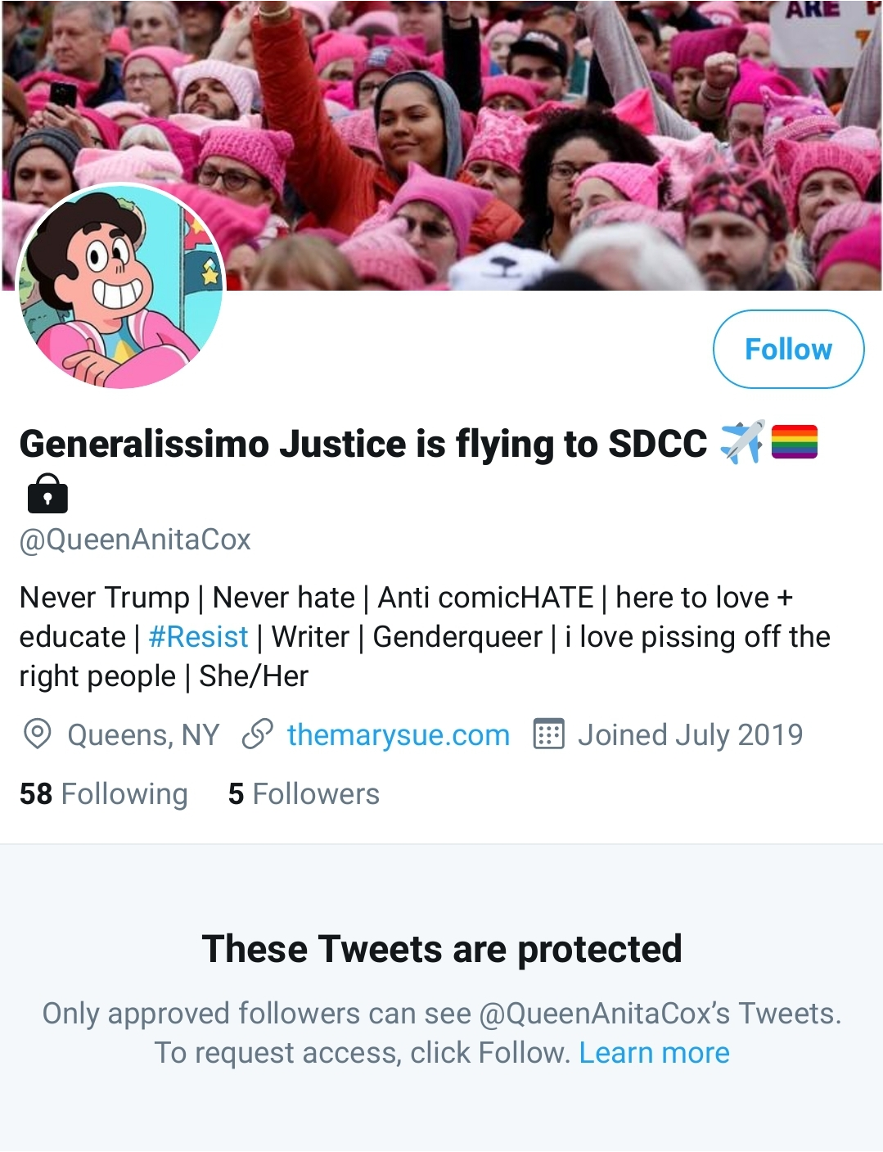Click the airplane emoji in display name
This screenshot has width=883, height=1152.
741,443
